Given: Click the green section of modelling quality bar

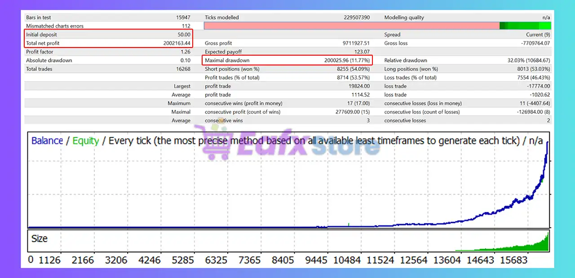Looking at the screenshot, I should [525, 26].
